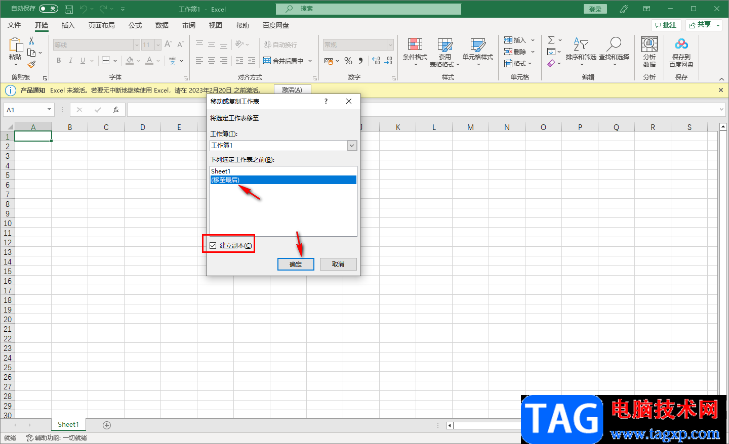Click Cancel (取消) in the dialog

(x=338, y=264)
